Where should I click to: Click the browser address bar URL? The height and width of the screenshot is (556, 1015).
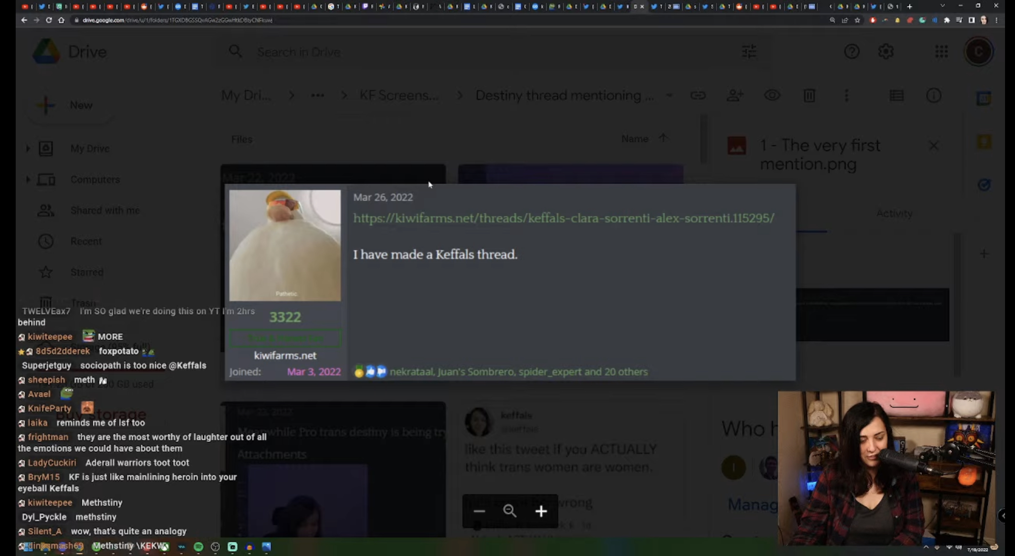pyautogui.click(x=177, y=20)
